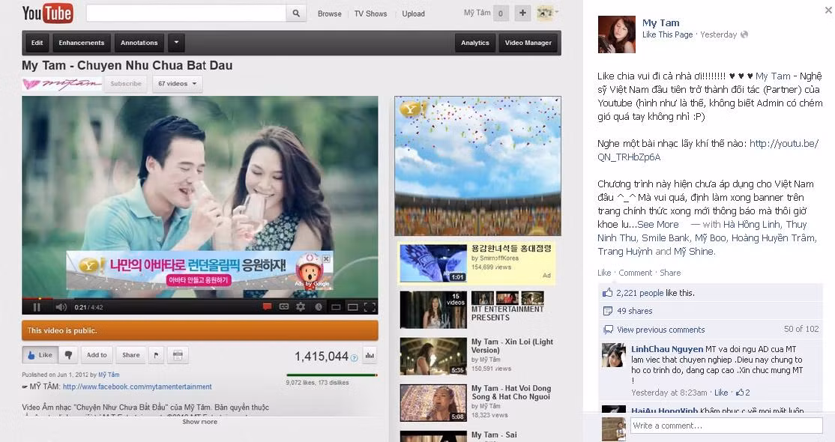835x442 pixels.
Task: Open the youtu.be link in the post
Action: (708, 150)
